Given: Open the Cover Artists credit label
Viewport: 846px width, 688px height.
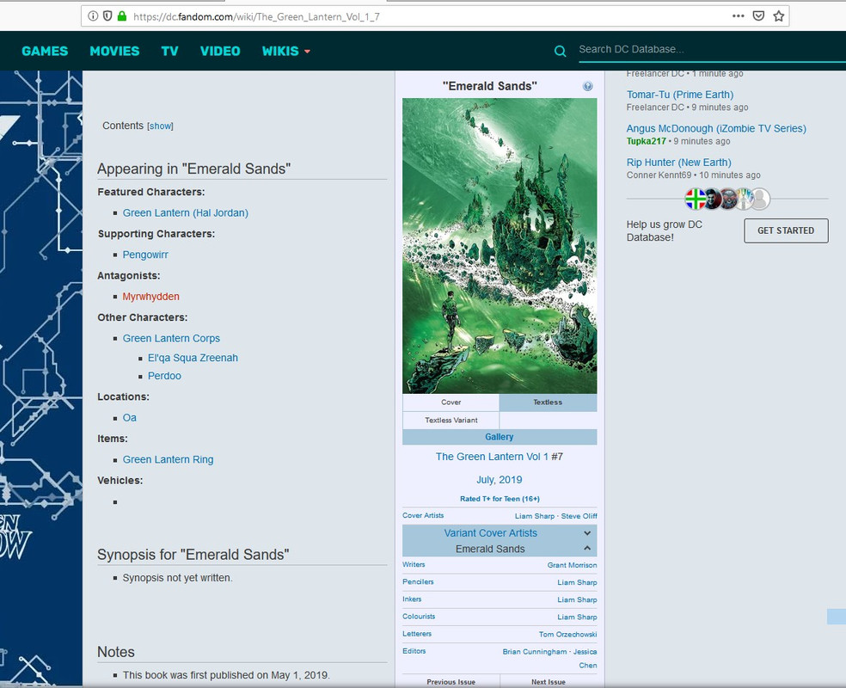Looking at the screenshot, I should pyautogui.click(x=423, y=515).
